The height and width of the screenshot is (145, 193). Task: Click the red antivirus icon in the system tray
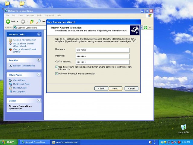click(179, 142)
